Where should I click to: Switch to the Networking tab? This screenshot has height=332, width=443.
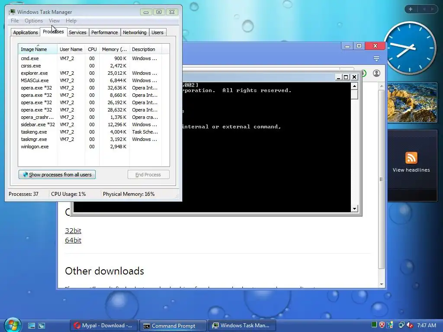pyautogui.click(x=135, y=32)
